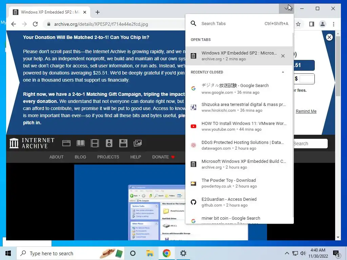Click the page scrollbar down arrow
This screenshot has height=260, width=347.
click(x=338, y=237)
